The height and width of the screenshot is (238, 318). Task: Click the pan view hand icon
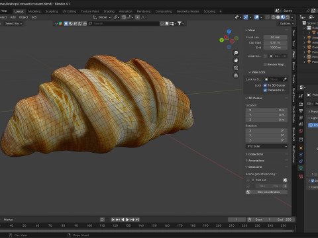coord(236,60)
